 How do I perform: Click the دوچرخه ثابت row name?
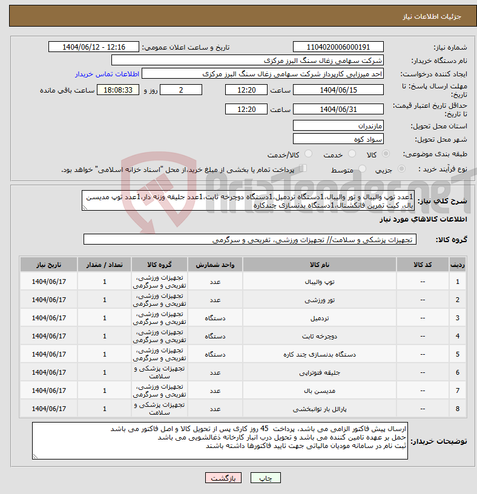tap(320, 336)
